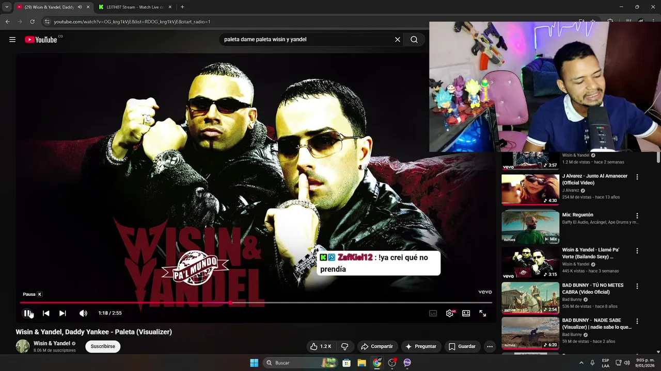Screen dimensions: 661x371
Task: Open the Mix: Reguetón thumbnail
Action: coord(530,227)
